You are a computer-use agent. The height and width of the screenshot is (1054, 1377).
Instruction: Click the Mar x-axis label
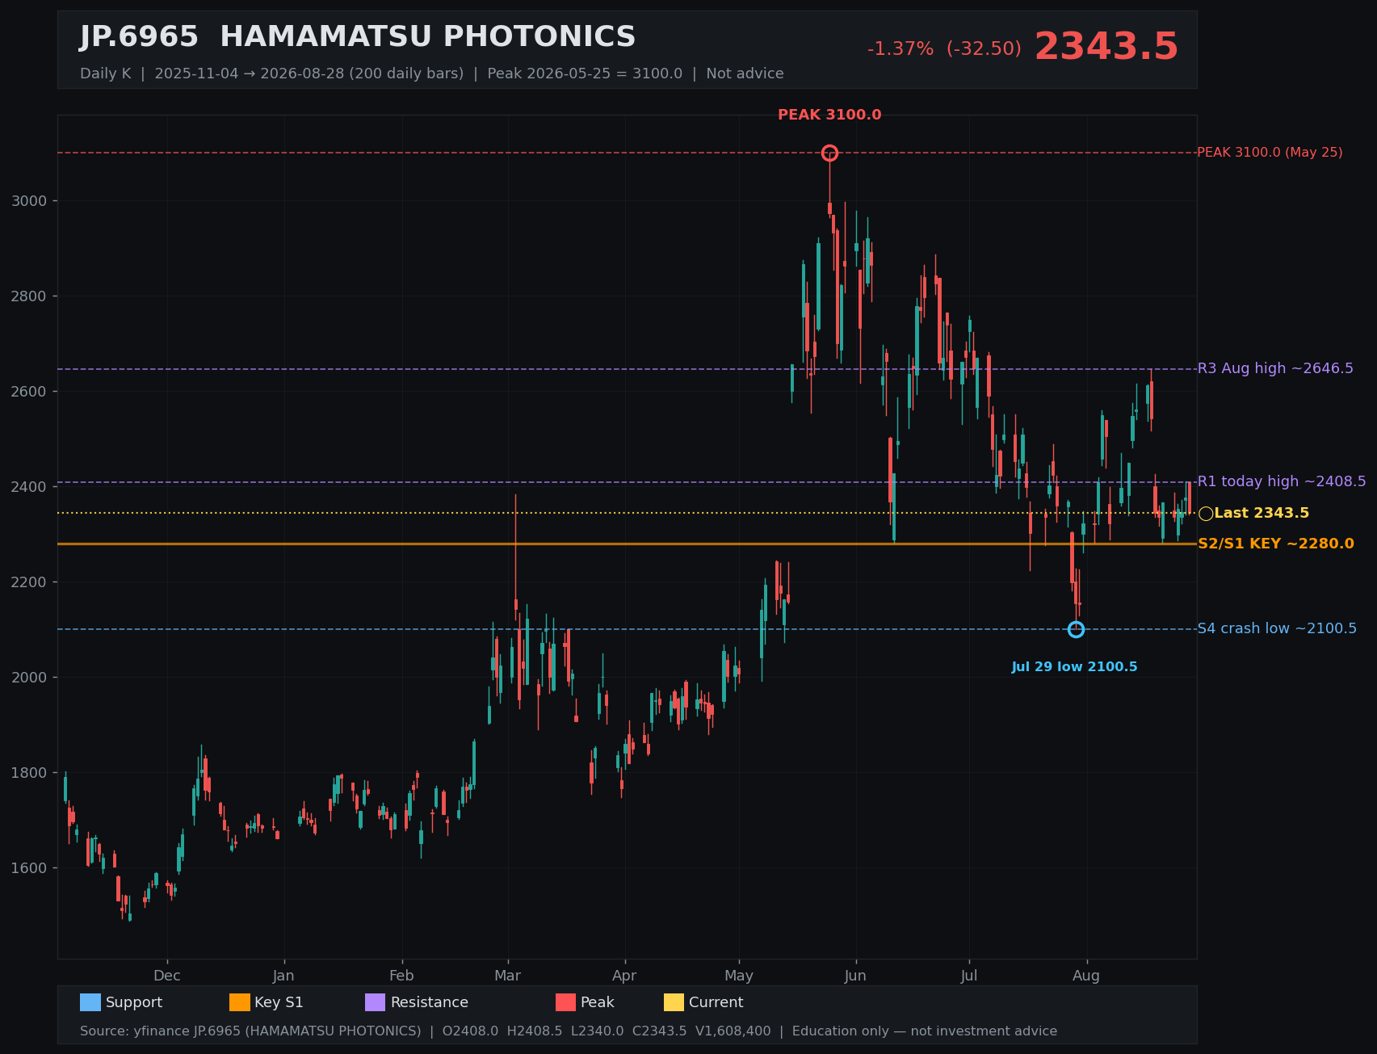pos(507,976)
